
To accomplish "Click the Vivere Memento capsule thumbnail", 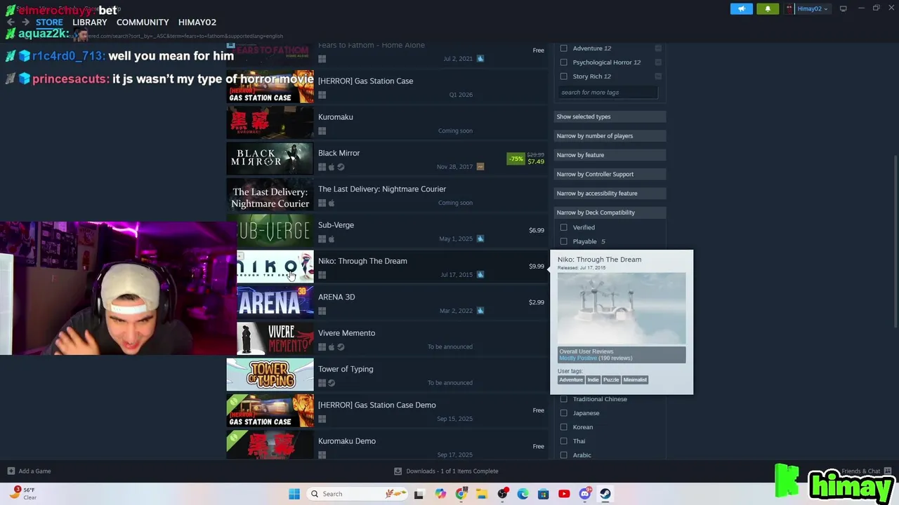I will [275, 339].
